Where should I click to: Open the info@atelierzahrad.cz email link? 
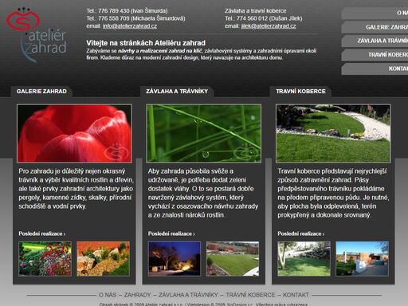point(130,26)
